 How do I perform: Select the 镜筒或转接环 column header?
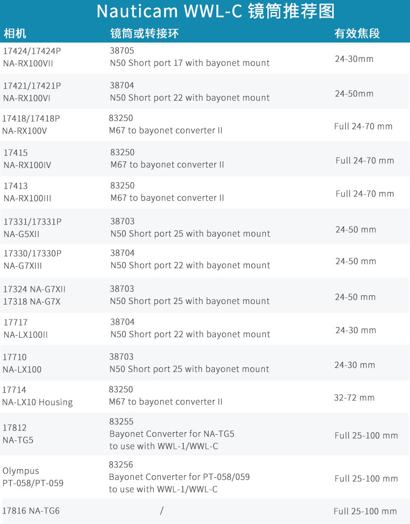coord(144,33)
